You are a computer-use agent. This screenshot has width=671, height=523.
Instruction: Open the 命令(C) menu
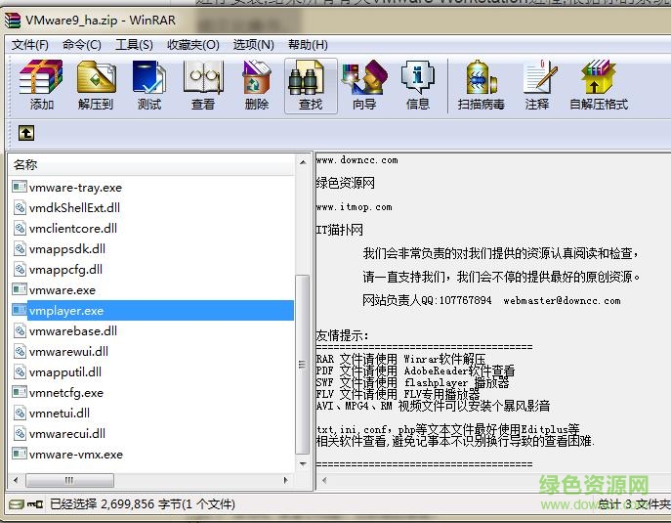(81, 45)
